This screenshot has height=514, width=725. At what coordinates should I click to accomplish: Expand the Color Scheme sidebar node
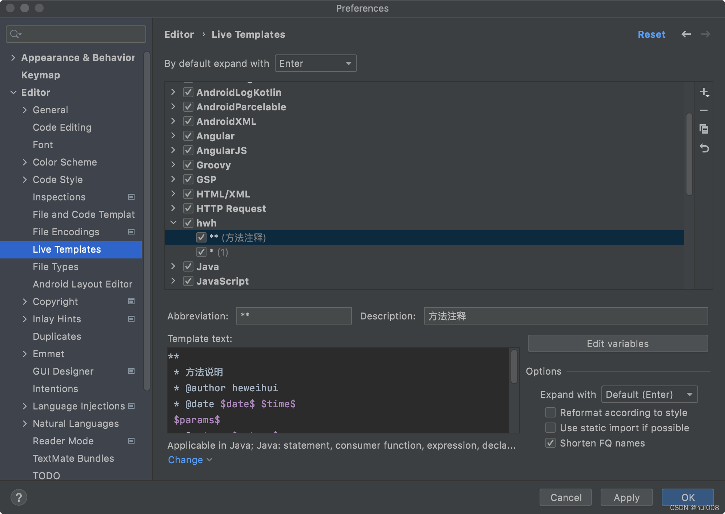(x=25, y=162)
